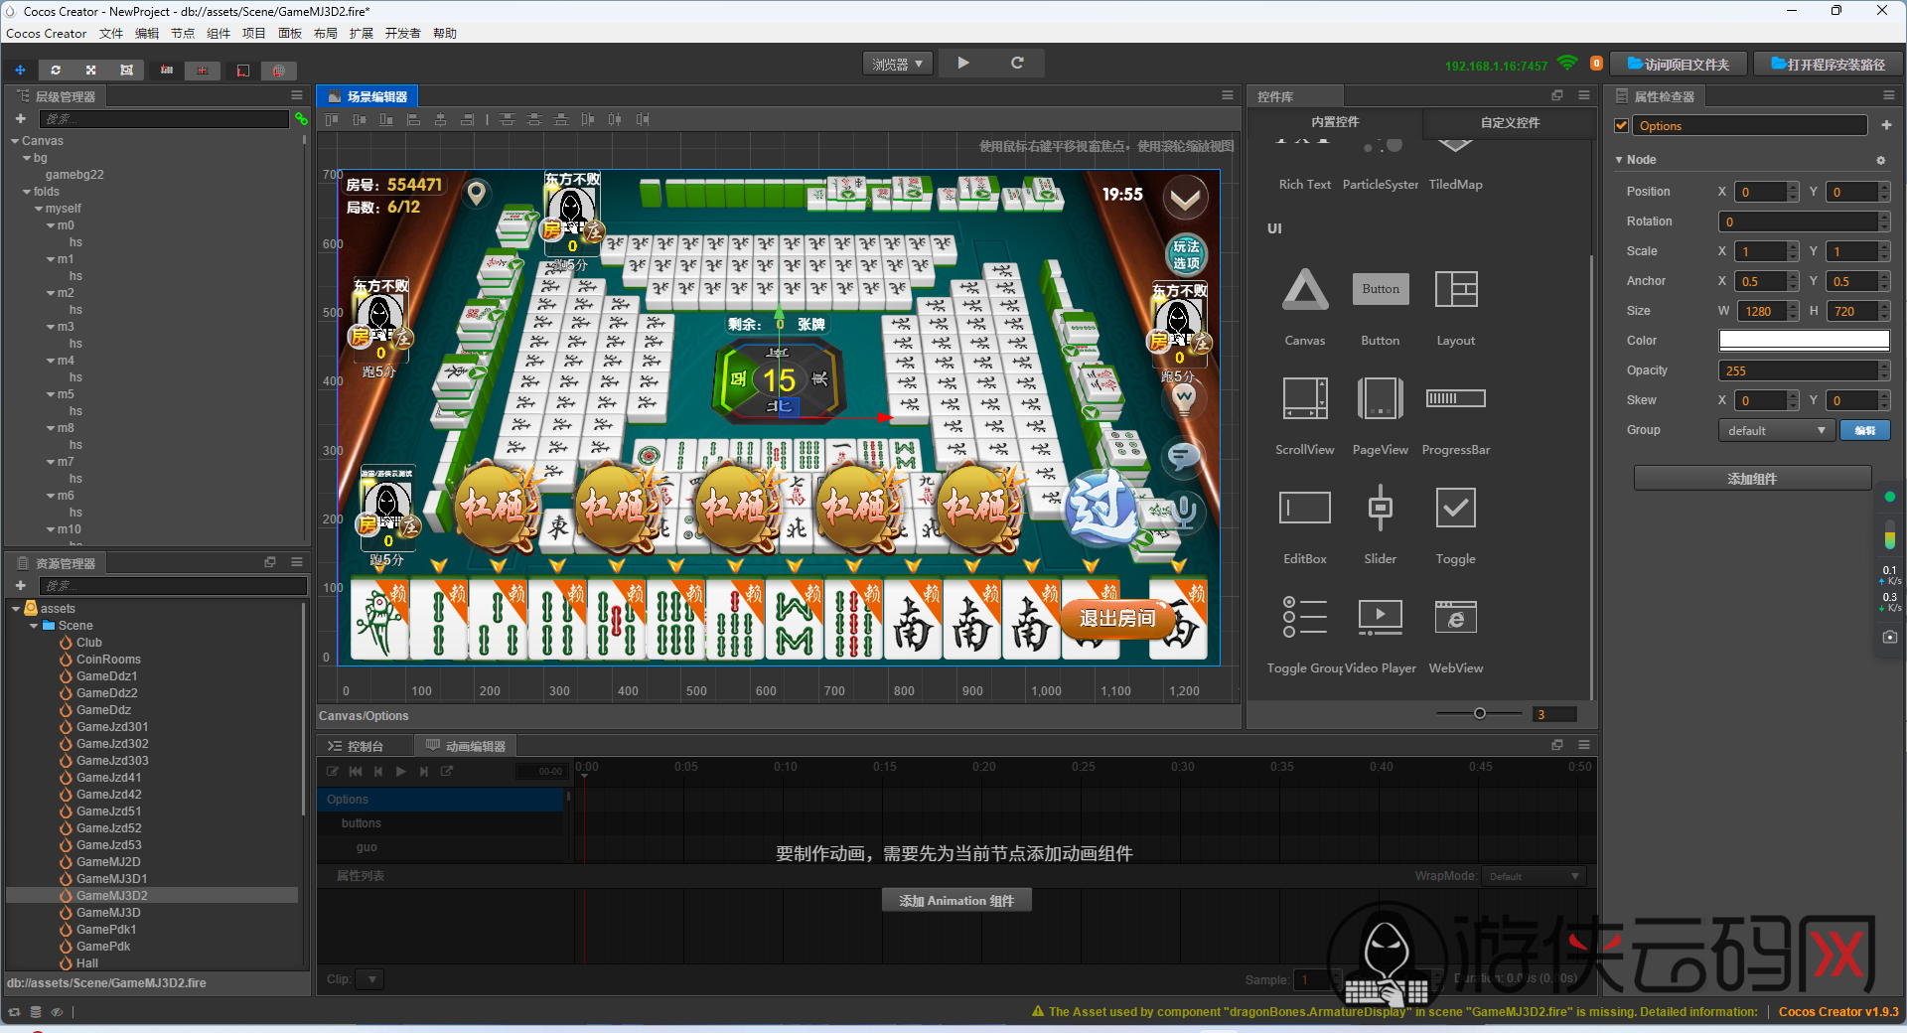
Task: Open the 开发者 menu
Action: pos(402,33)
